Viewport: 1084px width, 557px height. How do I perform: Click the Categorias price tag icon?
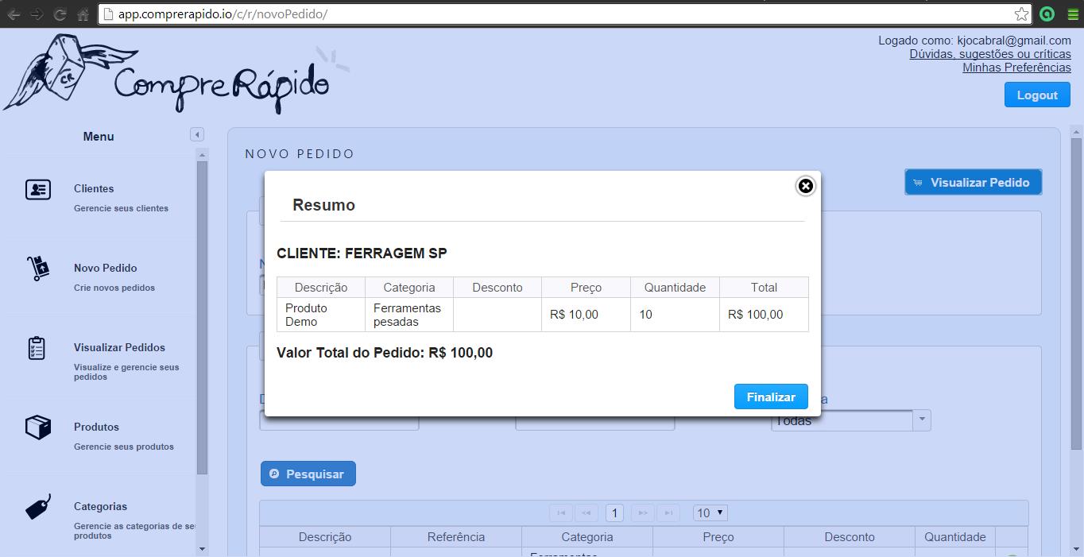[37, 506]
